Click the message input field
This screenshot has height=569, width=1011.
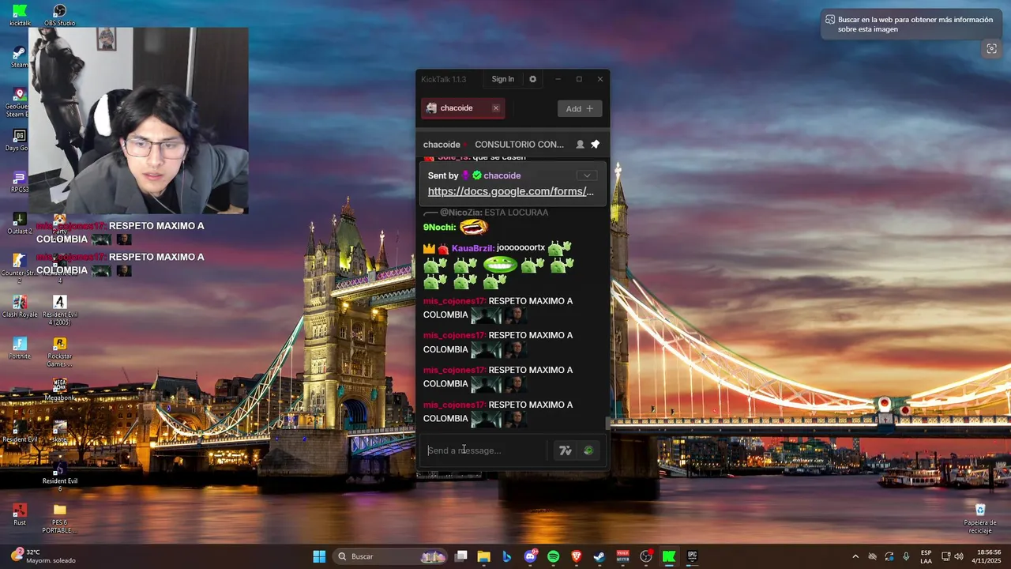[486, 450]
